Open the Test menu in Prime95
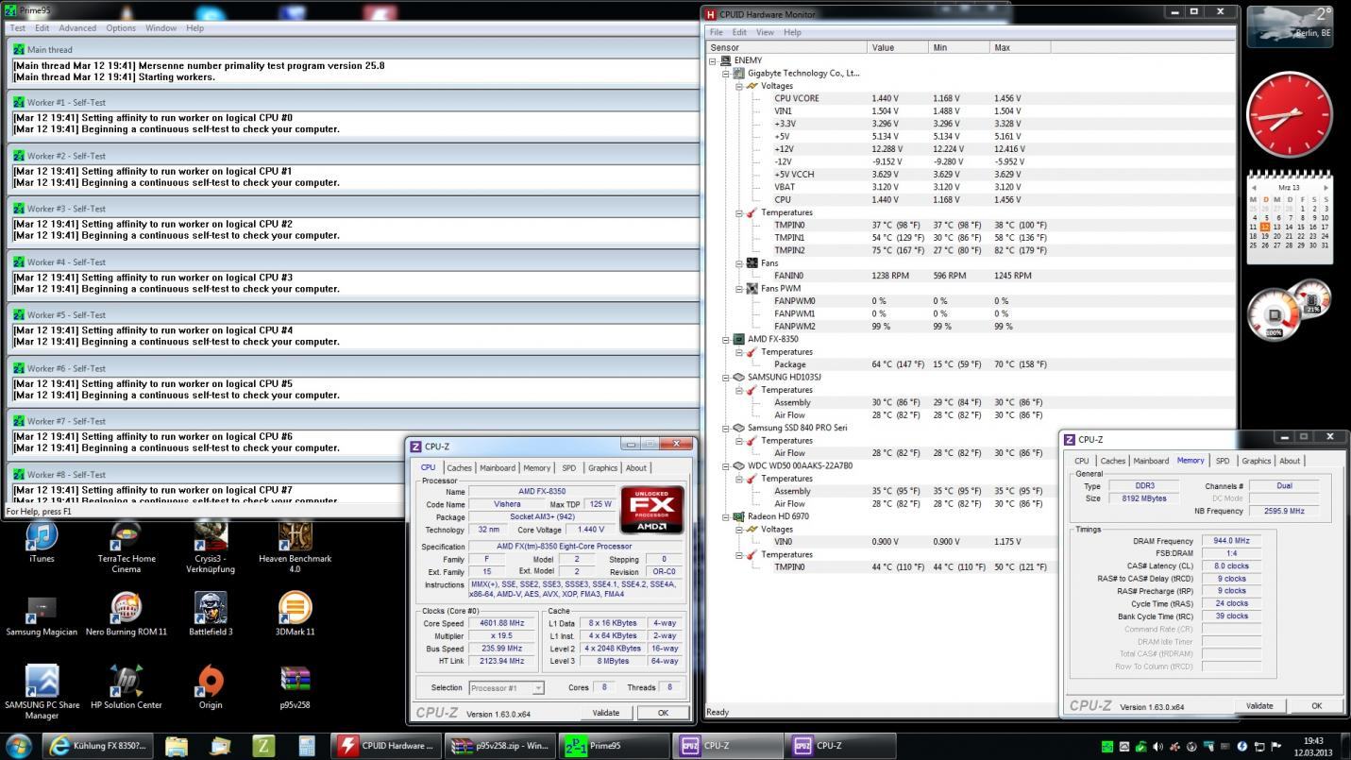Viewport: 1351px width, 760px height. (x=18, y=27)
